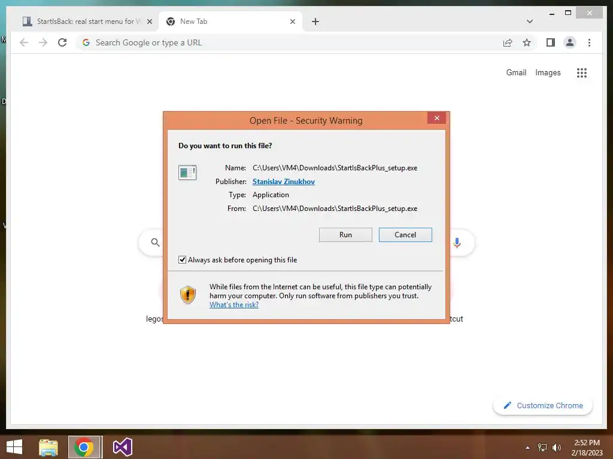Share this page from the address bar

[508, 42]
